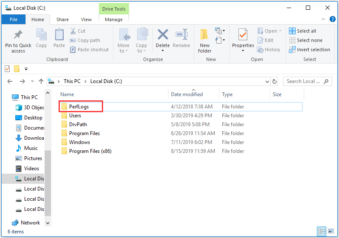Open Music in navigation pane
339x238 pixels.
[27, 148]
